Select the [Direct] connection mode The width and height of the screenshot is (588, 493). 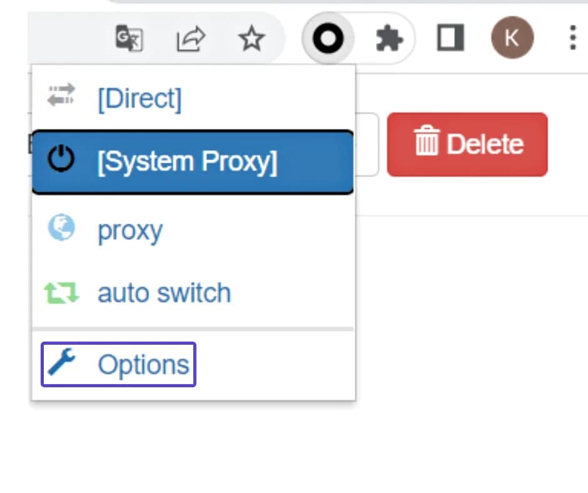pyautogui.click(x=139, y=97)
